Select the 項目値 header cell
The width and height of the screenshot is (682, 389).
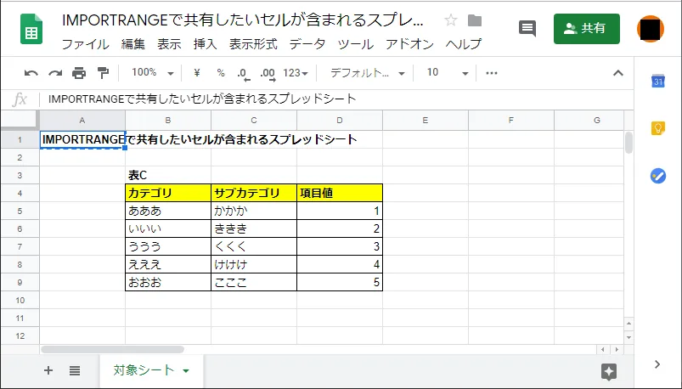pos(339,193)
